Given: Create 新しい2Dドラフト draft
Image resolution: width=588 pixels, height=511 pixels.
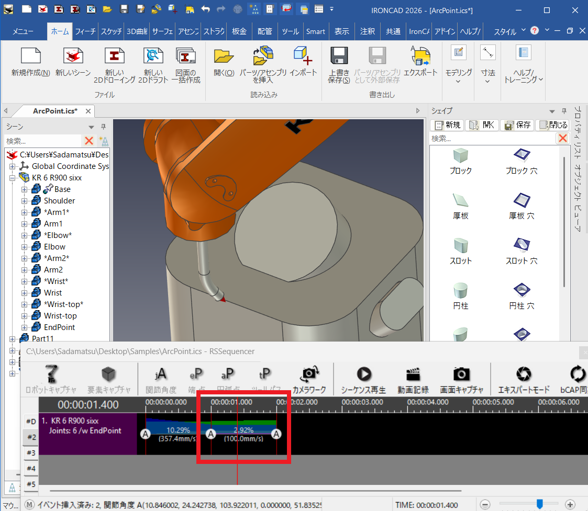Looking at the screenshot, I should (153, 55).
